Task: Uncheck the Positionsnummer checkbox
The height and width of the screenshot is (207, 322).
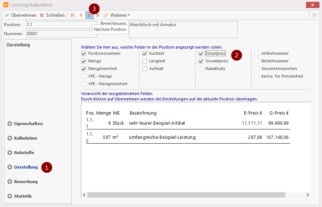Action: point(84,53)
